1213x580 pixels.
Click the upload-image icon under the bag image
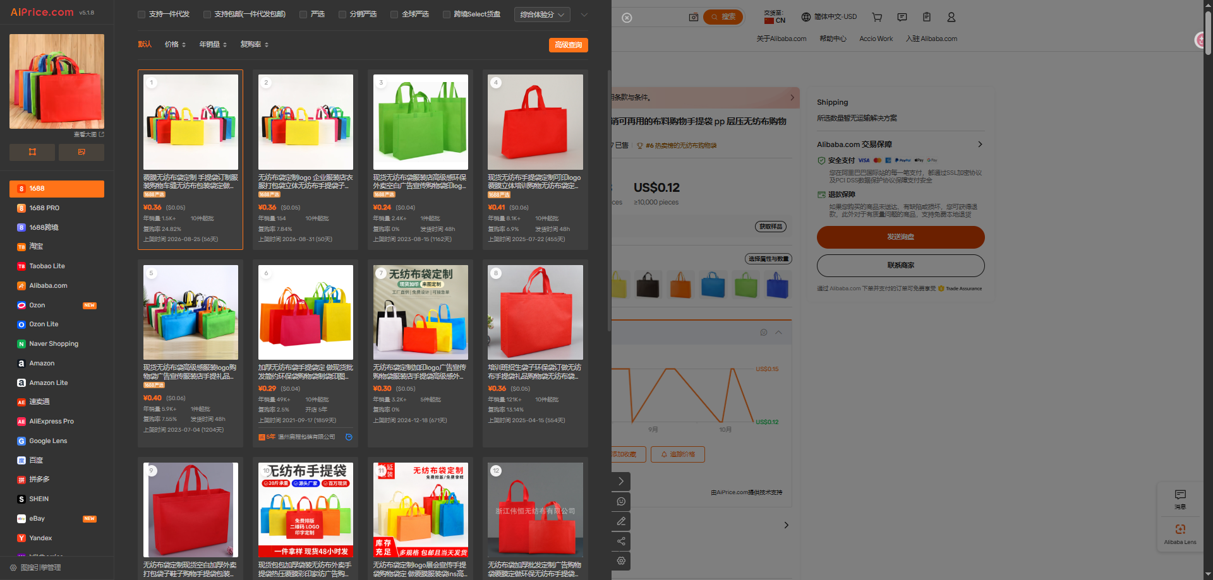[81, 152]
